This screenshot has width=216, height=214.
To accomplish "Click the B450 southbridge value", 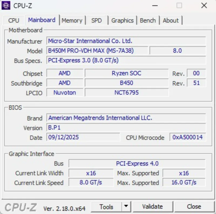I will click(x=127, y=83).
